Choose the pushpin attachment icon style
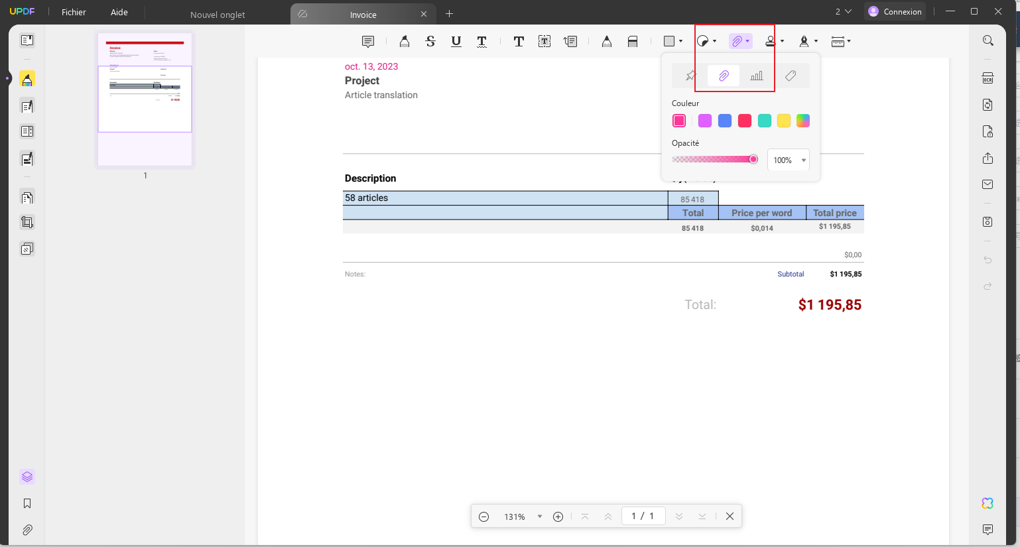Viewport: 1020px width, 547px height. point(690,76)
